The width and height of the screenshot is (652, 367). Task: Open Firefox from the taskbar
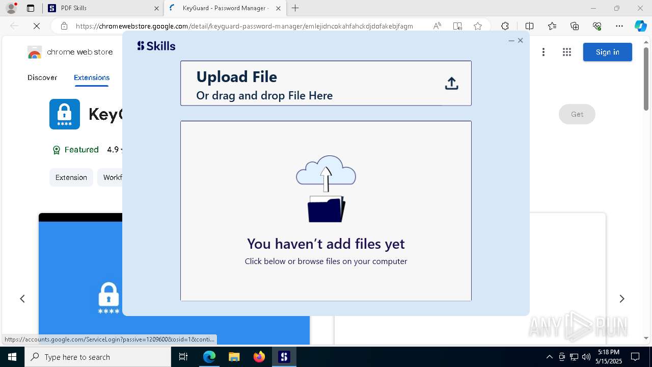pos(259,357)
